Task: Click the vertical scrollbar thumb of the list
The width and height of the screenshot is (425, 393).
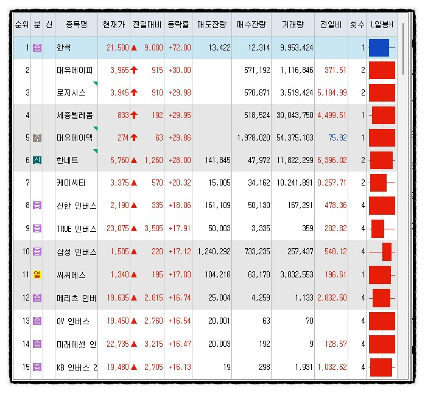Action: pyautogui.click(x=403, y=49)
